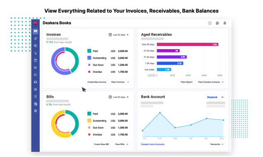Click the Invoices Outstanding amount 3,000.00
Screen dimensions: 263x157
(123, 58)
